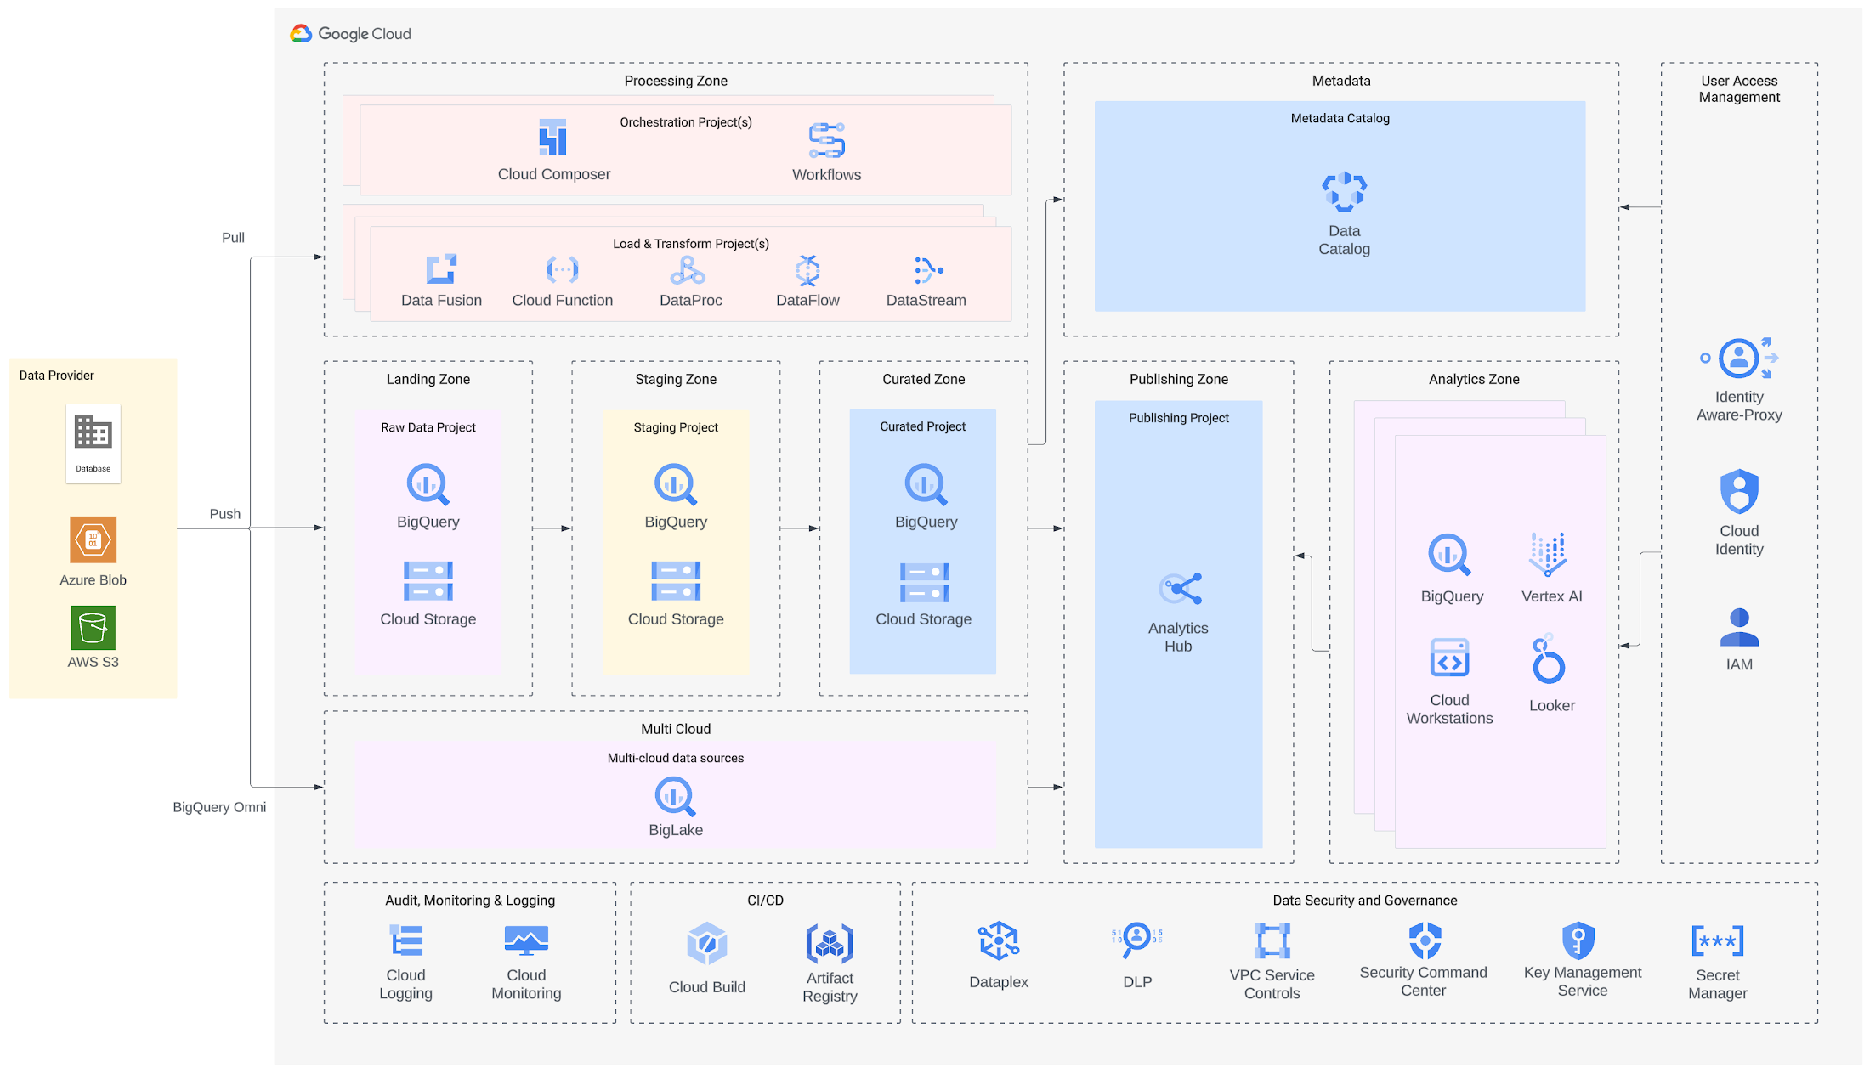Select the BigQuery Omni label
Screen dimensions: 1870x1073
tap(219, 807)
